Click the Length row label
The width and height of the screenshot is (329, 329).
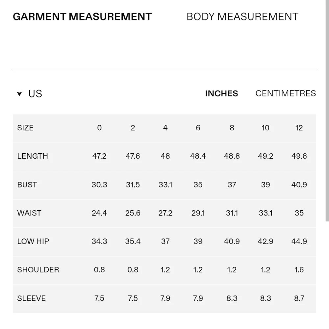point(32,156)
